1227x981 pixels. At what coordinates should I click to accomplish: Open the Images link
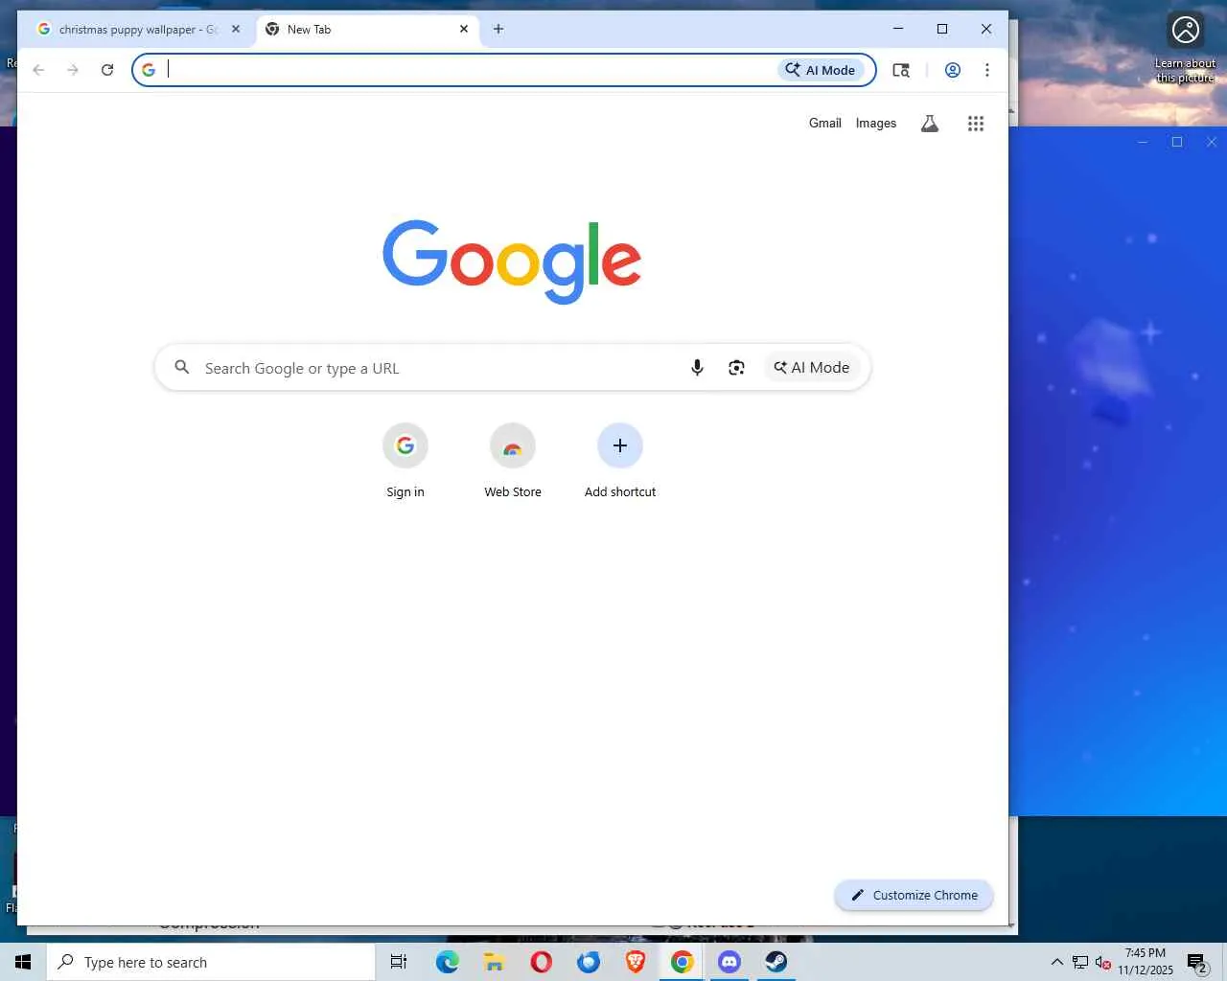[x=876, y=124]
